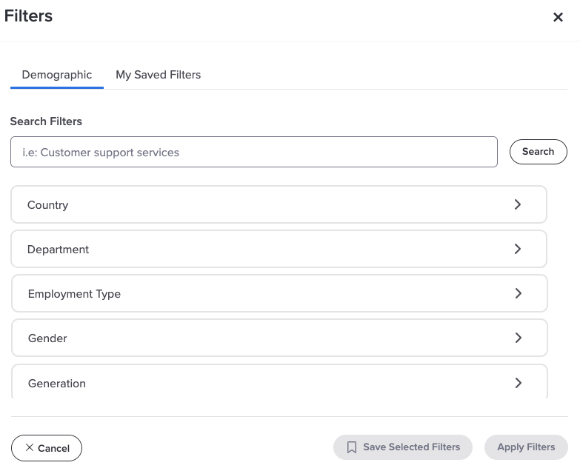Select the Employment Type filter label
Screen dimensions: 580x471
coord(74,294)
